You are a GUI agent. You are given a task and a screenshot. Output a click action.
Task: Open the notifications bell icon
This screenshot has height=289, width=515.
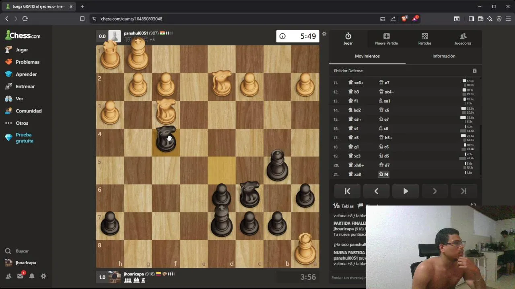pyautogui.click(x=32, y=276)
